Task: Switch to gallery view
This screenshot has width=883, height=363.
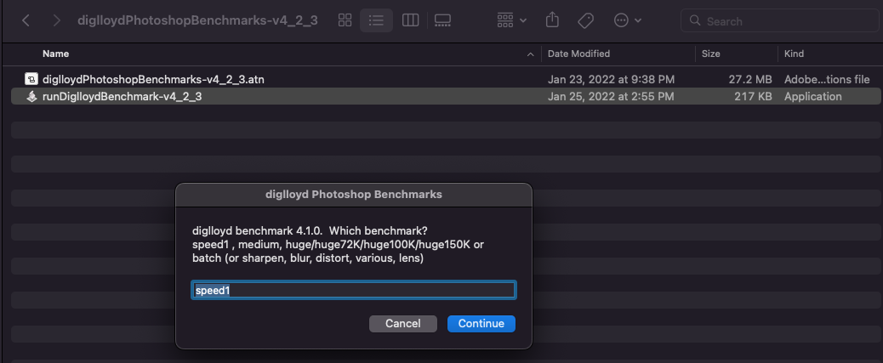Action: point(442,20)
